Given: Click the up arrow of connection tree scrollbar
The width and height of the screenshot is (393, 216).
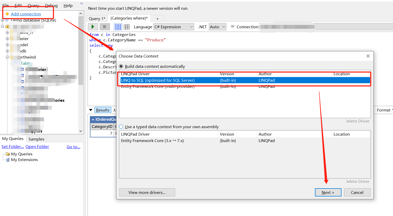Looking at the screenshot, I should click(x=81, y=13).
